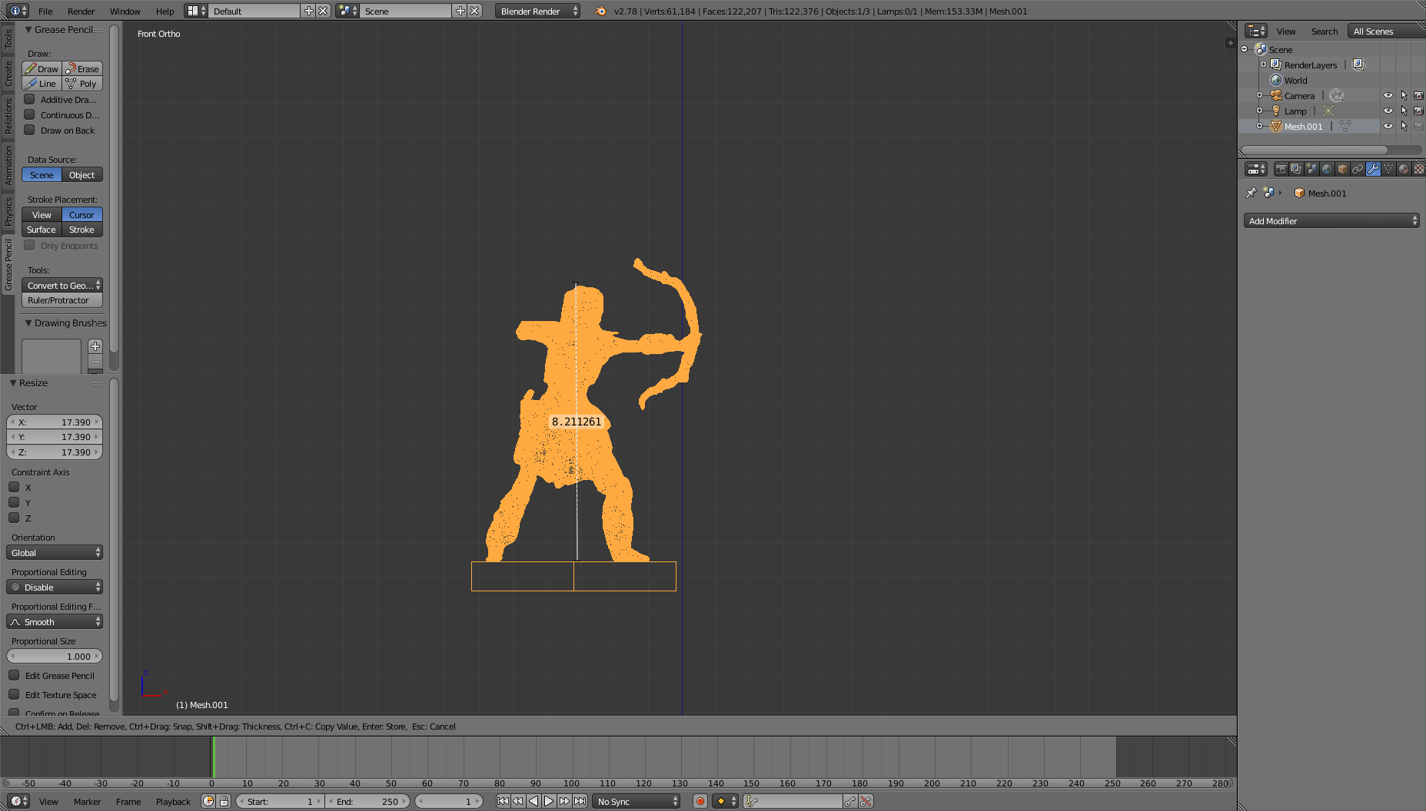Expand the RenderLayers tree item
The height and width of the screenshot is (811, 1426).
pyautogui.click(x=1263, y=65)
